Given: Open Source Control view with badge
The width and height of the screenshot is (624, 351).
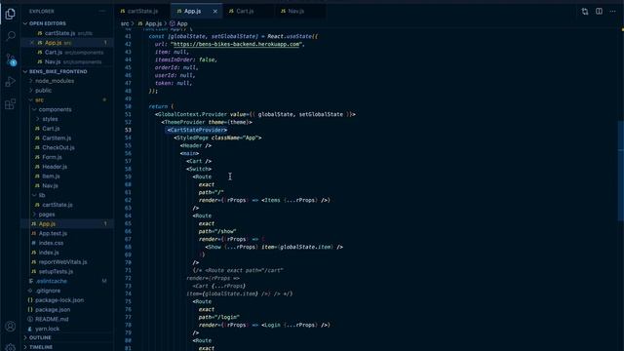Looking at the screenshot, I should coord(11,59).
